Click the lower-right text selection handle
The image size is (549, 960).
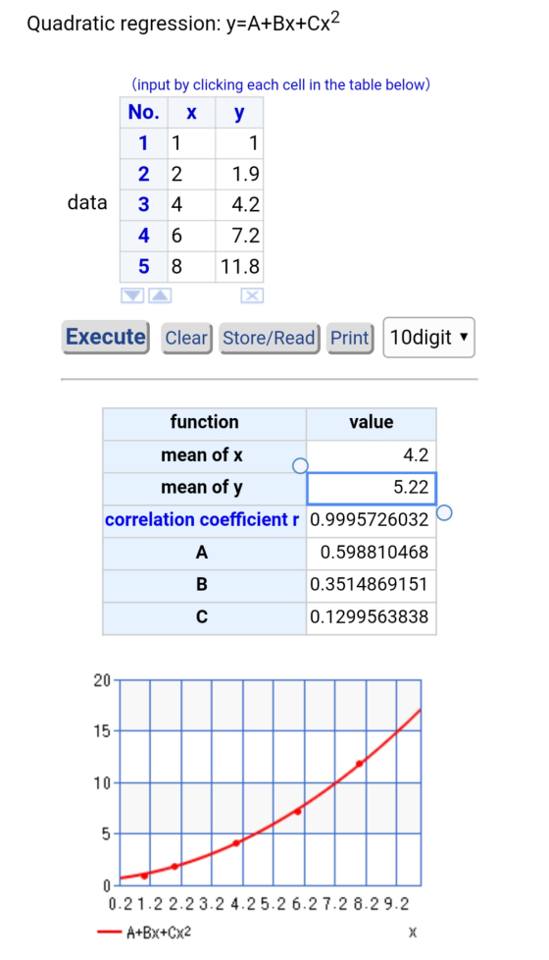click(x=444, y=512)
